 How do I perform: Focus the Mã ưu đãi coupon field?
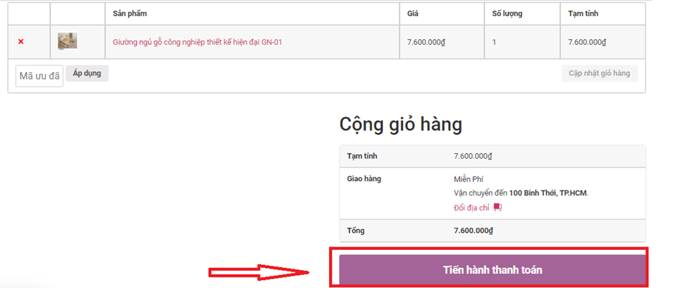[x=40, y=76]
